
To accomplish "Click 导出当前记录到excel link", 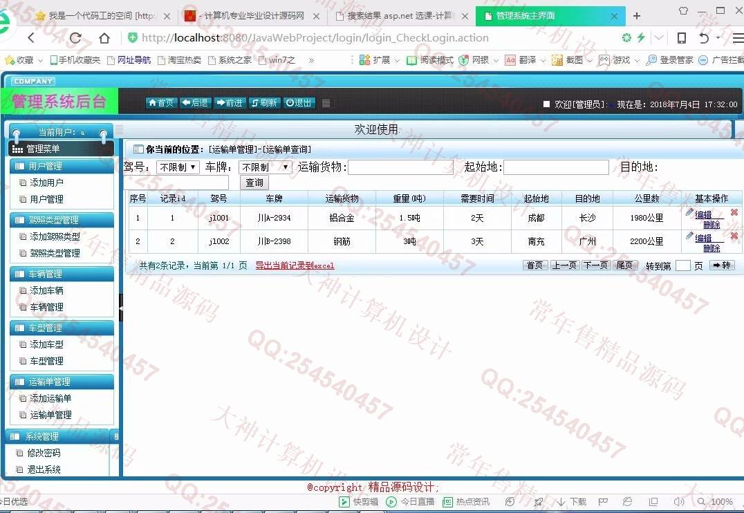I will (295, 265).
